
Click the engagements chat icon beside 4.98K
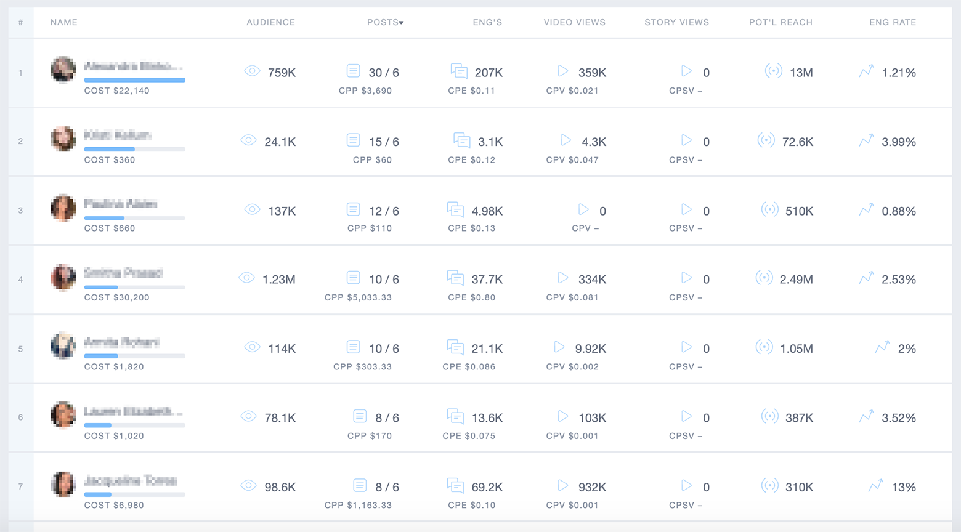(455, 209)
